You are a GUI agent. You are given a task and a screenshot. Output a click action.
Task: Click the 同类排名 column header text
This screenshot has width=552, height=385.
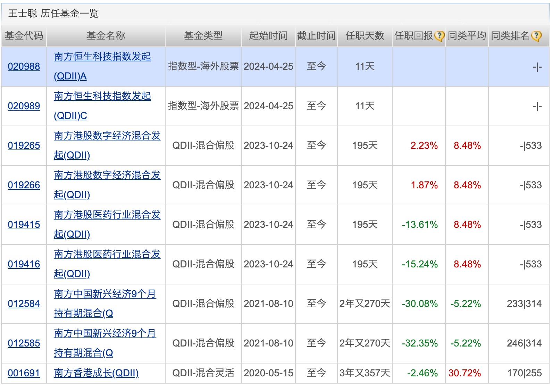[510, 36]
